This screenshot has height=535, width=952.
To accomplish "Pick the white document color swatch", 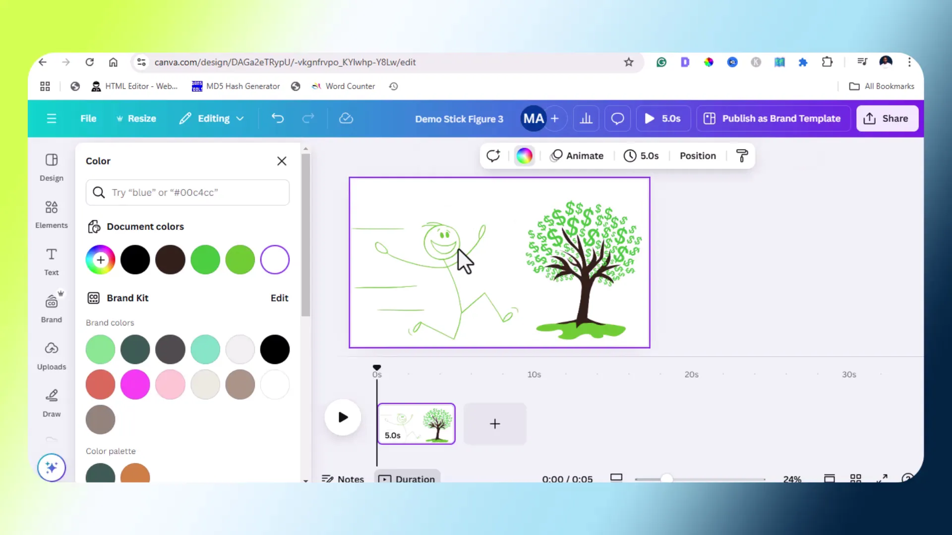I will point(275,260).
